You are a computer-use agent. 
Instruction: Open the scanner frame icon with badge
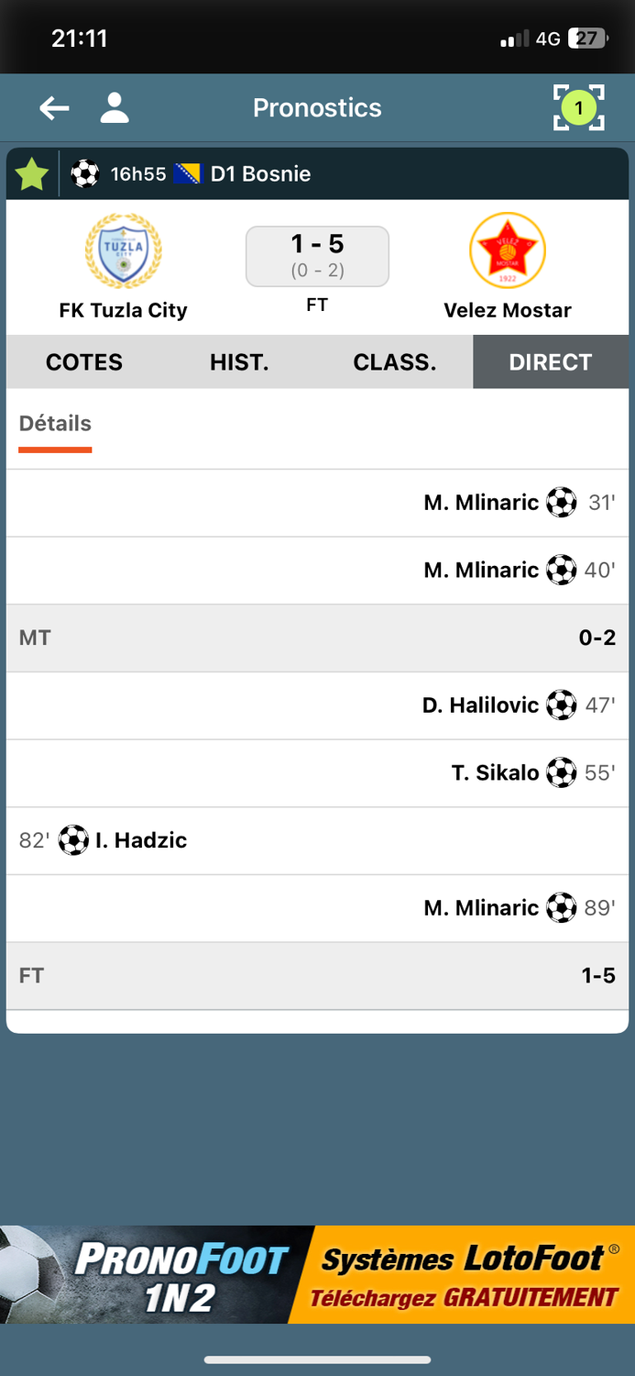coord(579,107)
